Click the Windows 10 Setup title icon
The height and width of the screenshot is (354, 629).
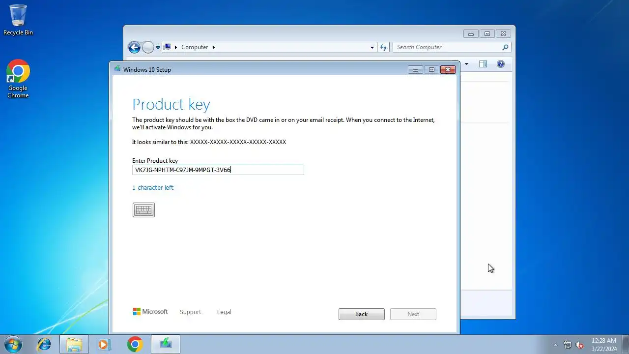(117, 69)
